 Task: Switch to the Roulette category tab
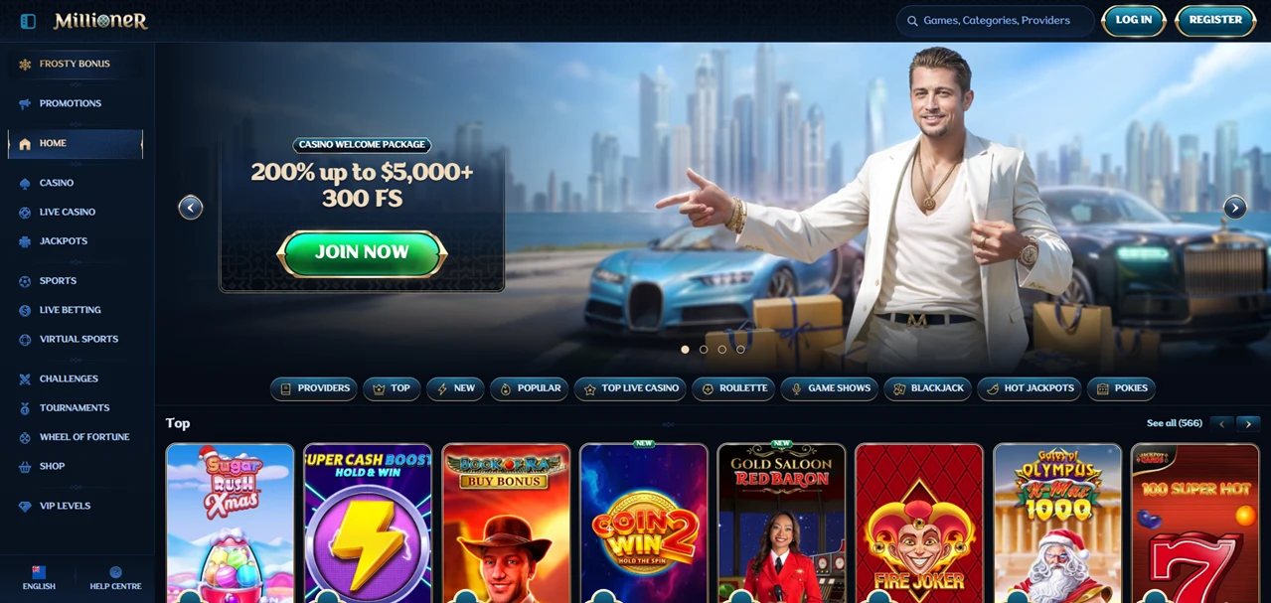tap(733, 388)
